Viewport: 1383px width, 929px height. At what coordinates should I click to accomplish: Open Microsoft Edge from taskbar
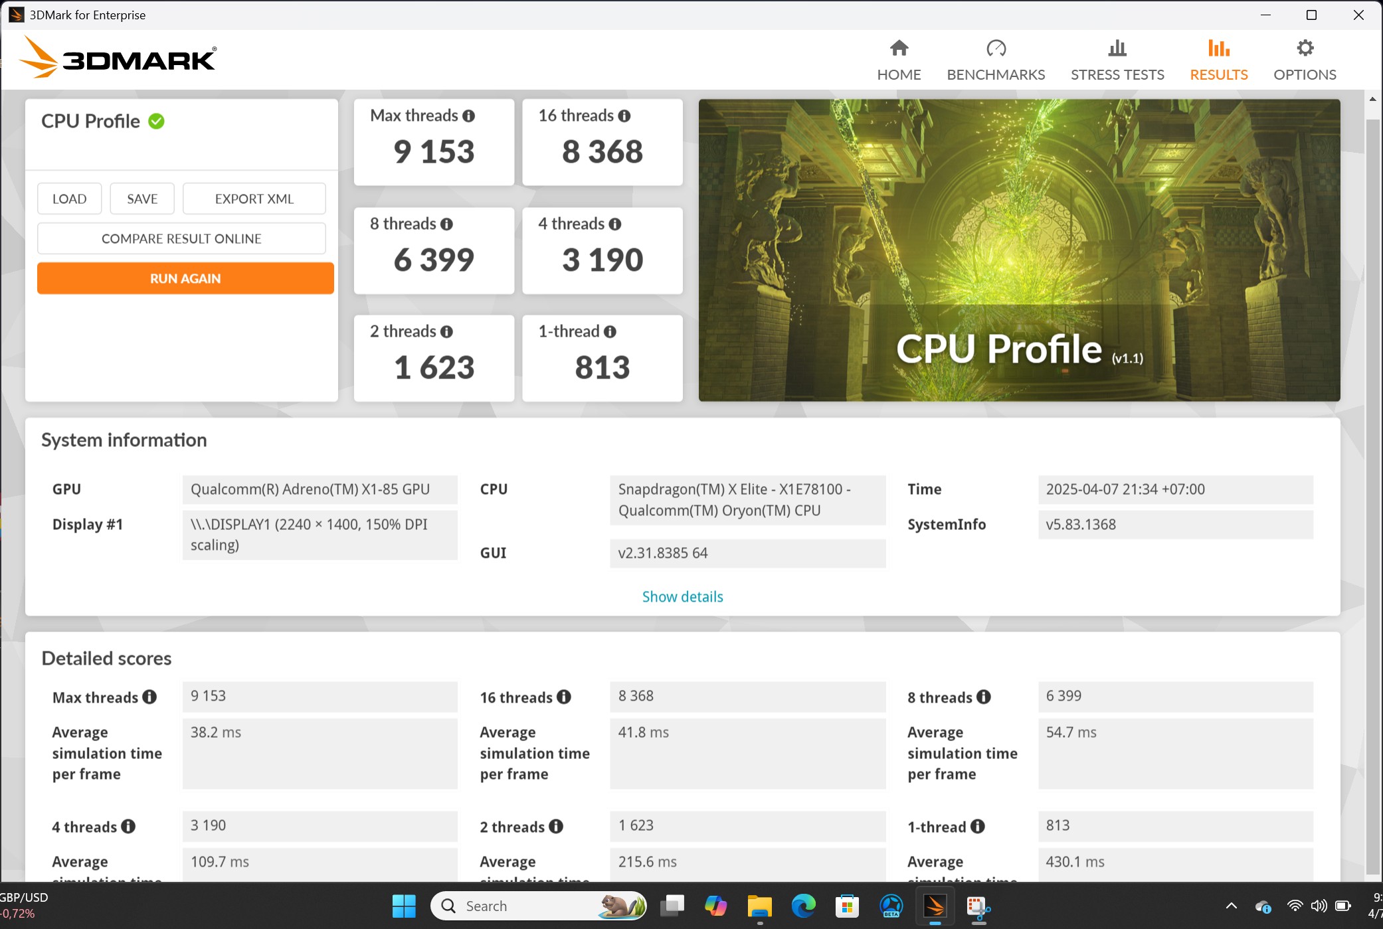click(x=803, y=906)
